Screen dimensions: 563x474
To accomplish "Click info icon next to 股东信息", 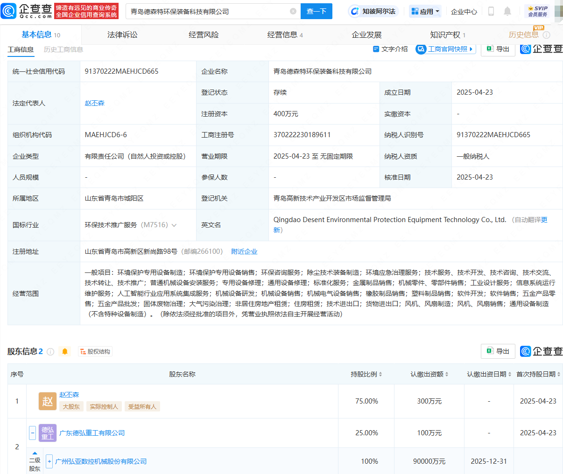I will [x=50, y=352].
